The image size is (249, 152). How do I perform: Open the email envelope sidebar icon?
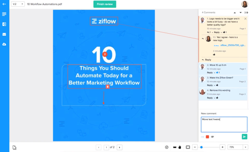[x=4, y=34]
